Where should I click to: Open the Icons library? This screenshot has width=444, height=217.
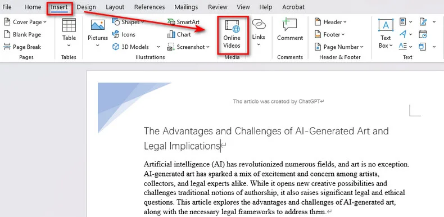[124, 34]
